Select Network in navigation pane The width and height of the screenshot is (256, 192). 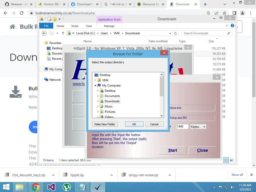click(55, 80)
